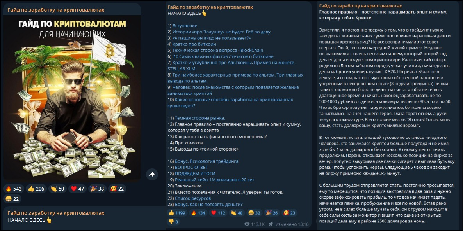Select the red heart reaction with 47
The image size is (463, 231).
[78, 189]
